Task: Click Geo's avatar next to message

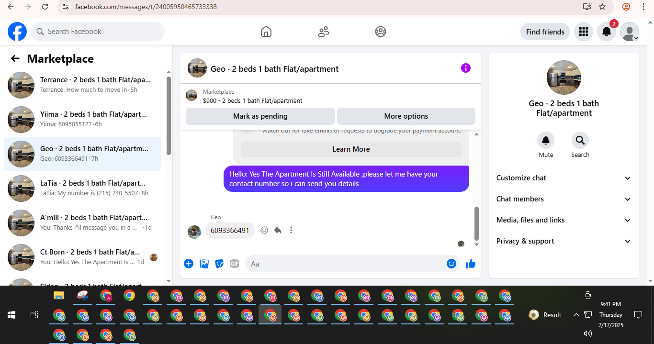Action: click(x=194, y=232)
